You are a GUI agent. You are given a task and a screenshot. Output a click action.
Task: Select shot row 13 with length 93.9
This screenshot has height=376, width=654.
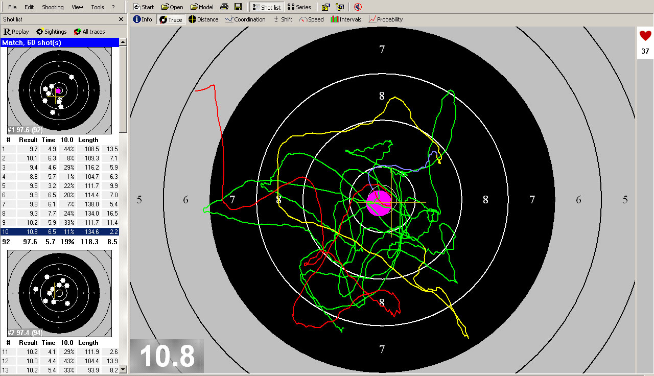59,370
